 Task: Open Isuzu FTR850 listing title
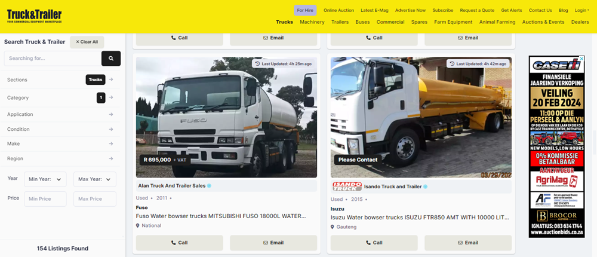(x=420, y=218)
